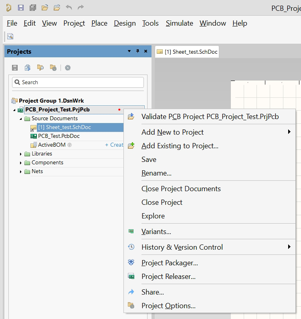Expand the Components folder
Screen dimensions: 301x319
[20, 163]
